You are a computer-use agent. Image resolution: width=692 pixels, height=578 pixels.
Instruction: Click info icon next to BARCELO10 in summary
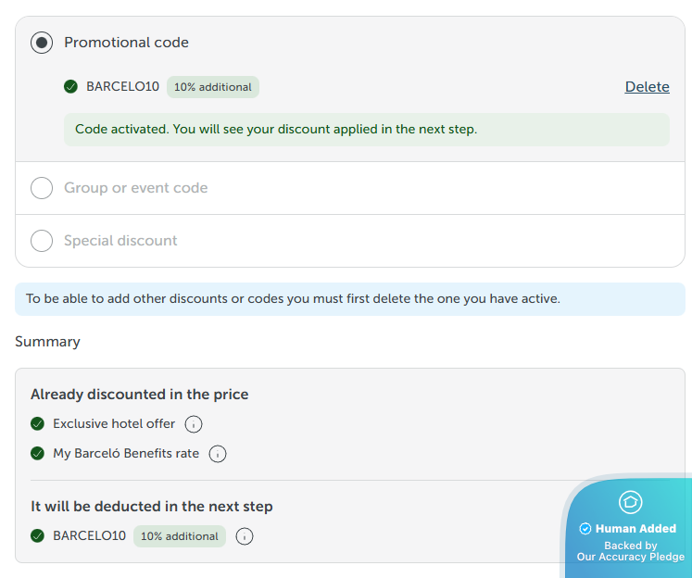(x=245, y=536)
